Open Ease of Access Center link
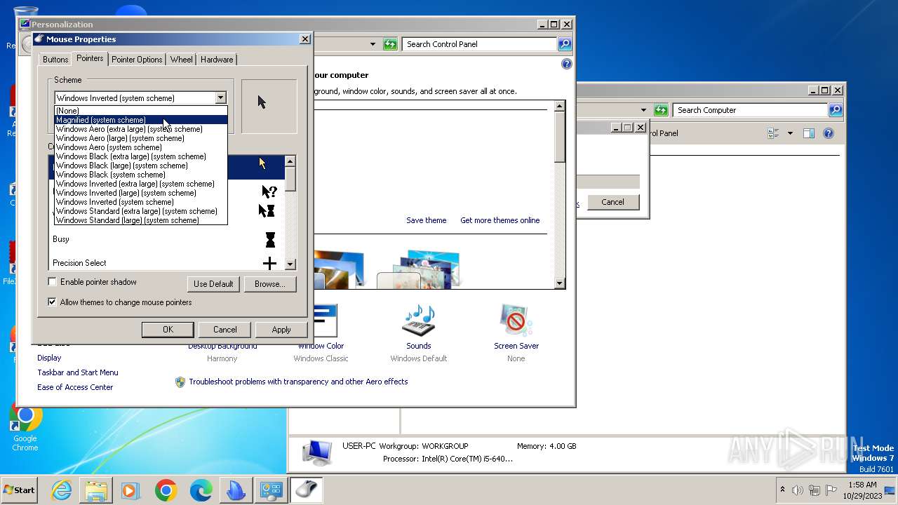 (75, 387)
